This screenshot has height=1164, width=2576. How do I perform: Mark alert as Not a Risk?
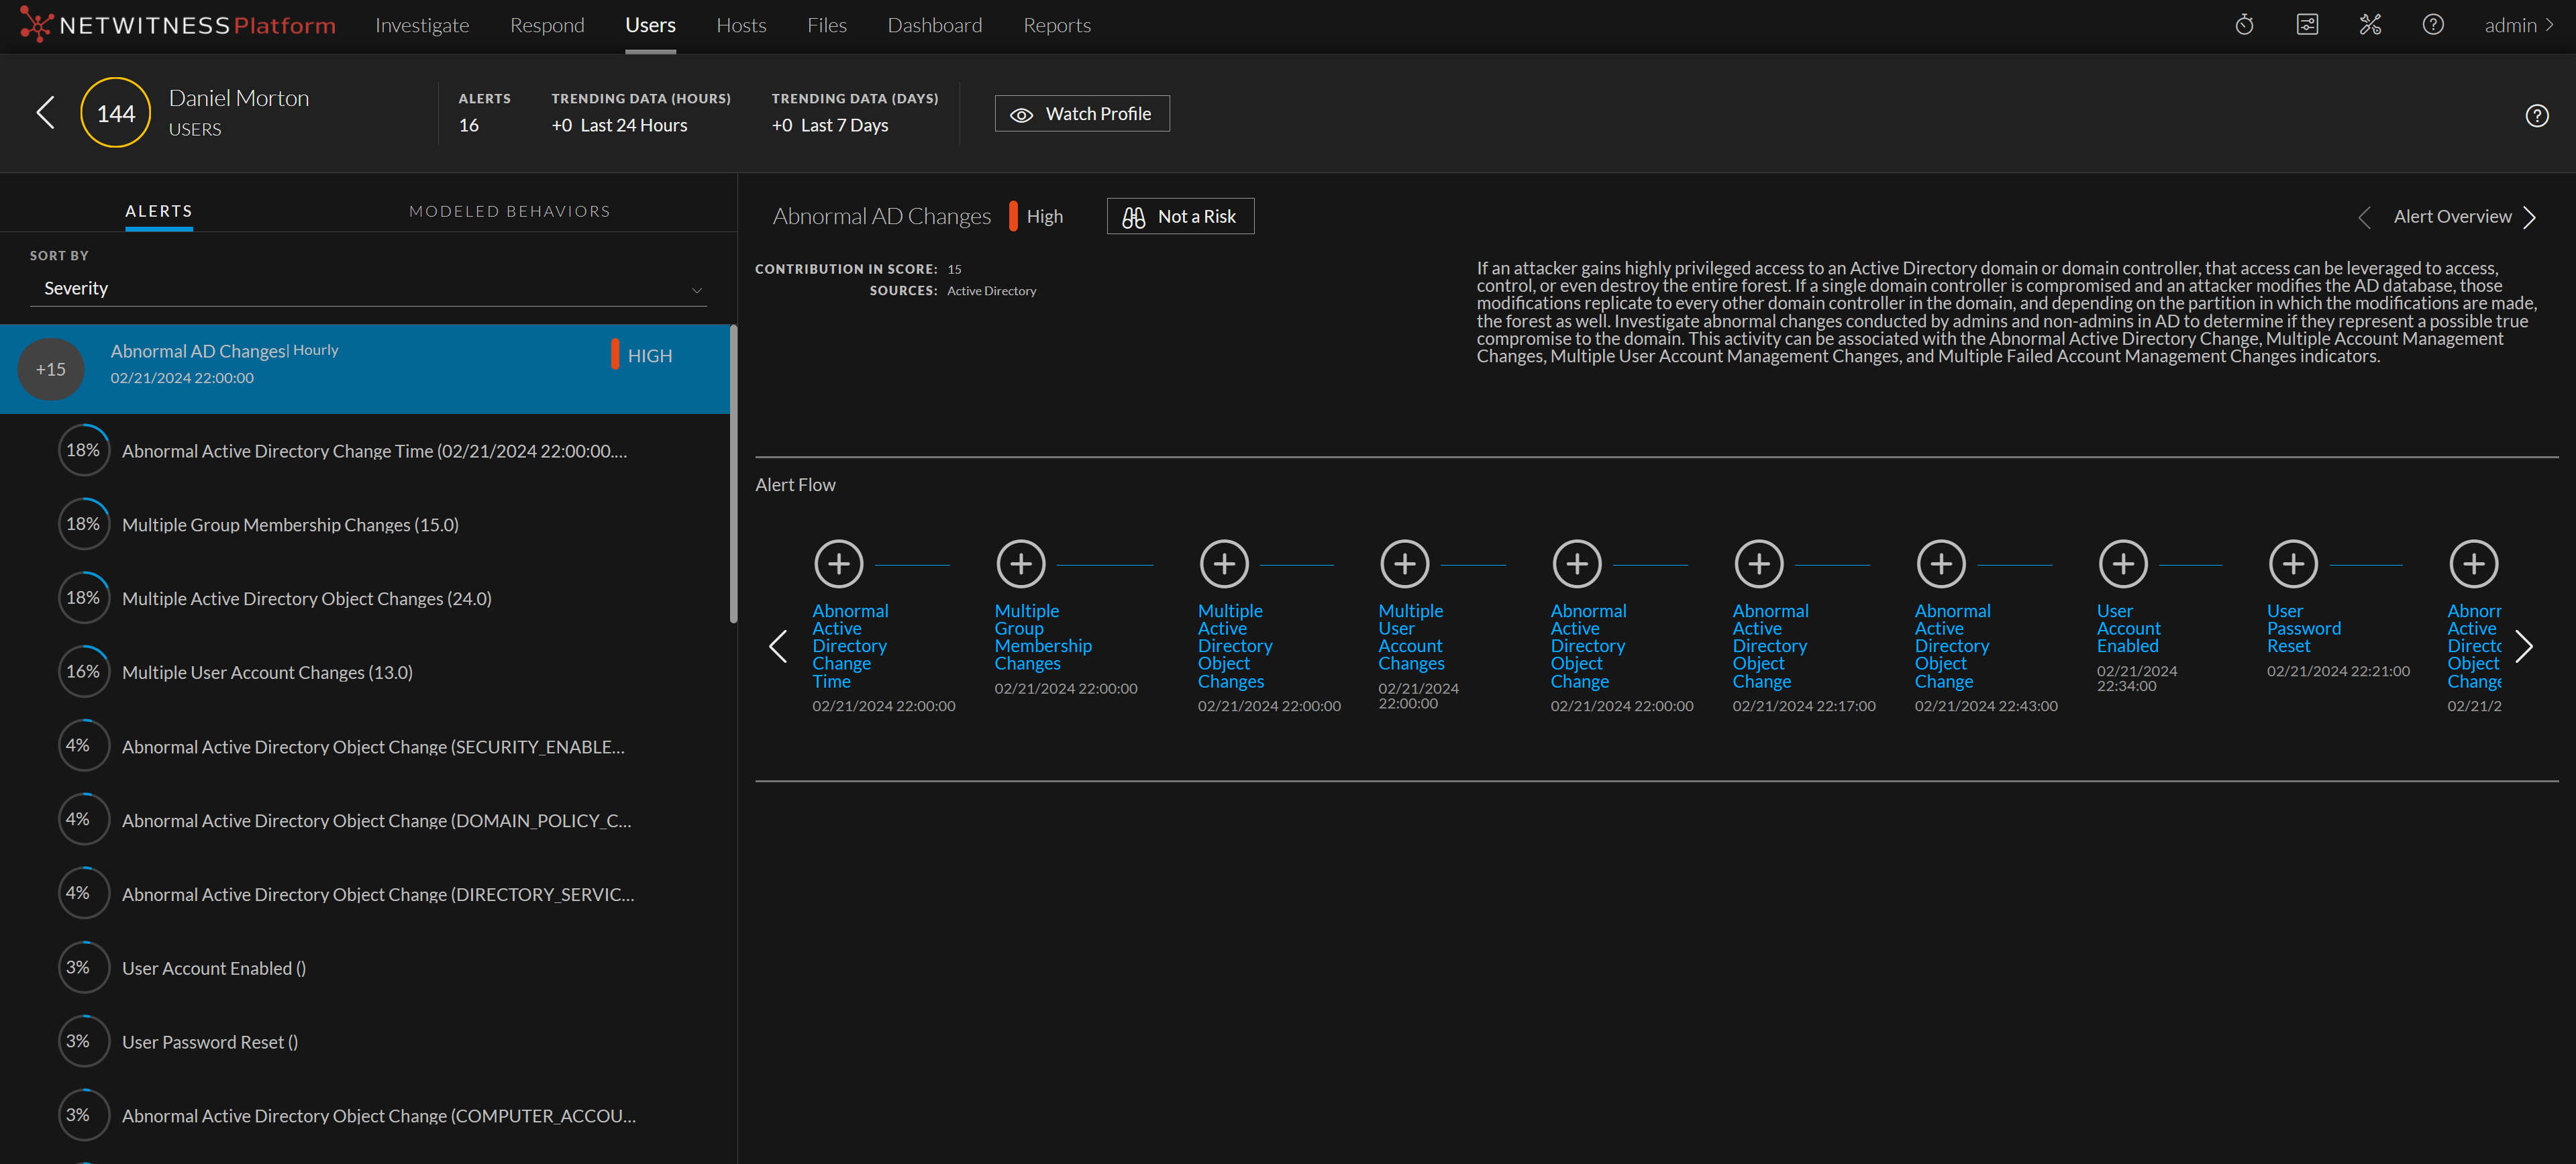1180,217
